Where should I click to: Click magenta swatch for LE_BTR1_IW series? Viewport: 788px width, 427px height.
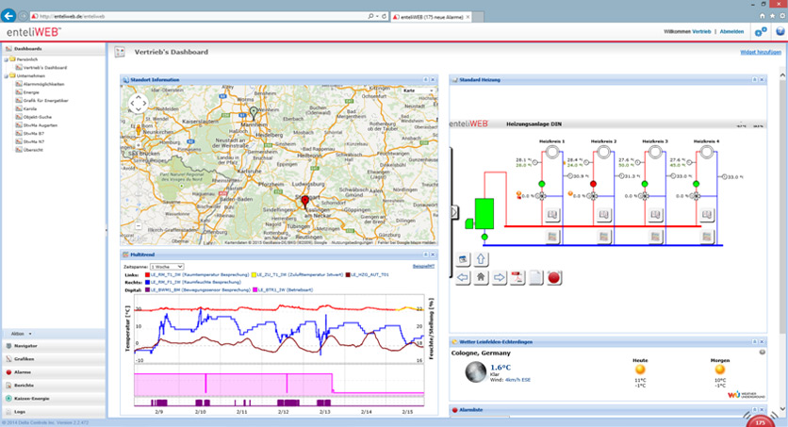pyautogui.click(x=255, y=290)
